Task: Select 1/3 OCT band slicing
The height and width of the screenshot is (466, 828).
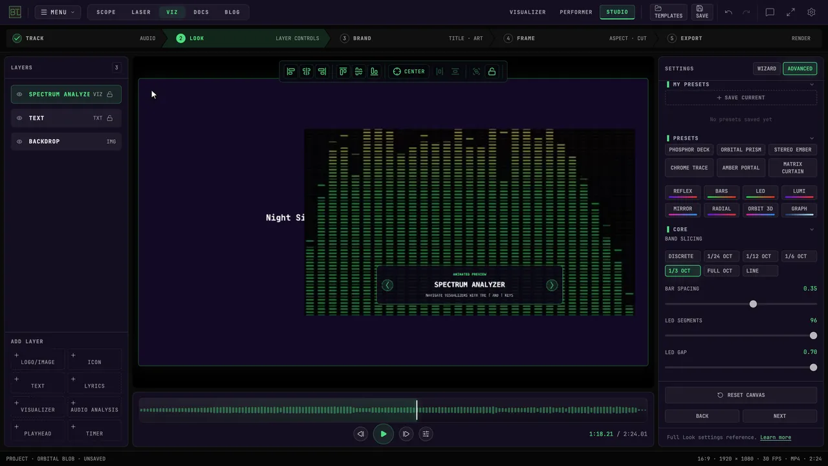Action: click(x=682, y=271)
